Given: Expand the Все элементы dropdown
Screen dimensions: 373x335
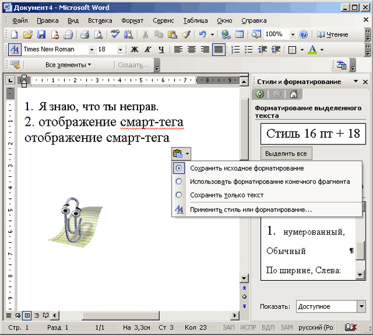Looking at the screenshot, I should (68, 65).
